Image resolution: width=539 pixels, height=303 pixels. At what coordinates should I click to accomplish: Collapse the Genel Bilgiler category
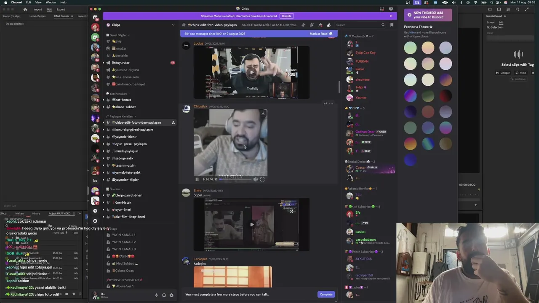pos(118,35)
